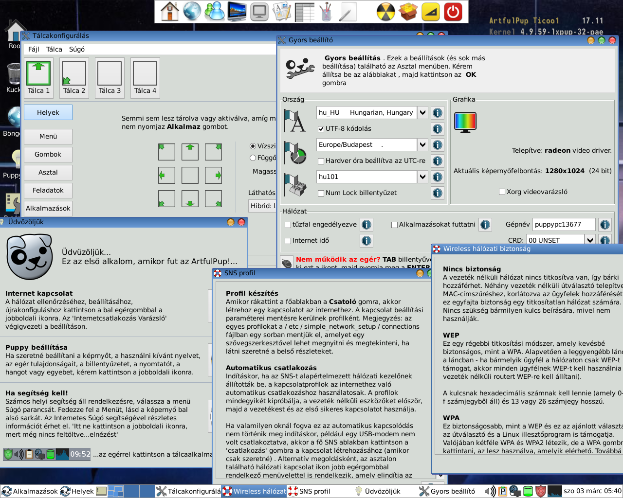Click the red shield firewall tray icon
This screenshot has height=498, width=623.
pos(540,491)
